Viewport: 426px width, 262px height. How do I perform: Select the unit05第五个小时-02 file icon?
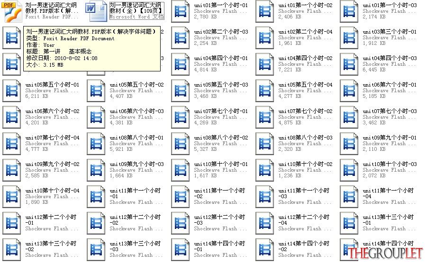96,91
